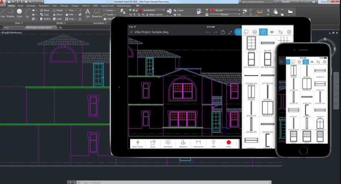The width and height of the screenshot is (341, 184).
Task: Select the Text annotation tool
Action: pyautogui.click(x=87, y=13)
